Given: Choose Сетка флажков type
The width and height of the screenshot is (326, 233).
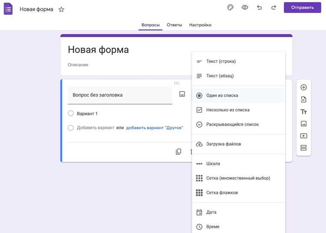Looking at the screenshot, I should (x=239, y=192).
